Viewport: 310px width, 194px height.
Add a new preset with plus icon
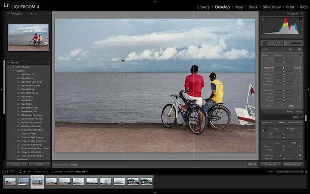pyautogui.click(x=48, y=63)
